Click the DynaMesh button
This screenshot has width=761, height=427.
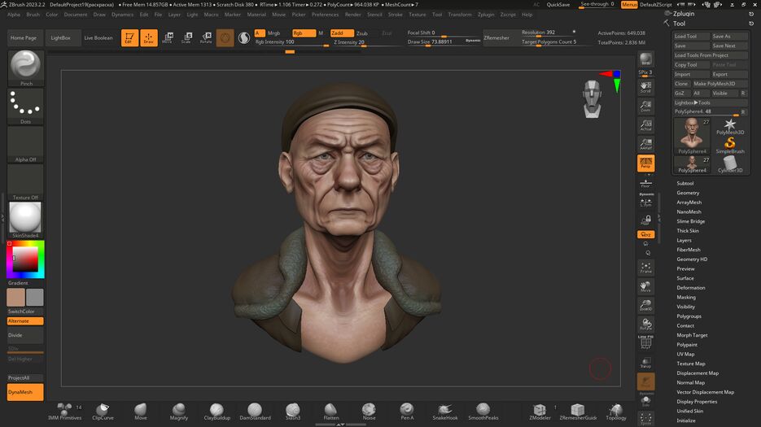25,392
